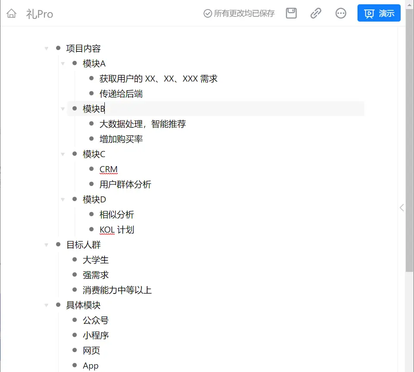Screen dimensions: 414x372
Task: Select the 大学生 list item
Action: point(96,260)
